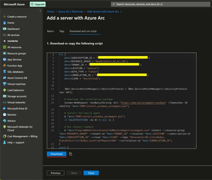Open Microsoft Entra ID

click(x=15, y=109)
